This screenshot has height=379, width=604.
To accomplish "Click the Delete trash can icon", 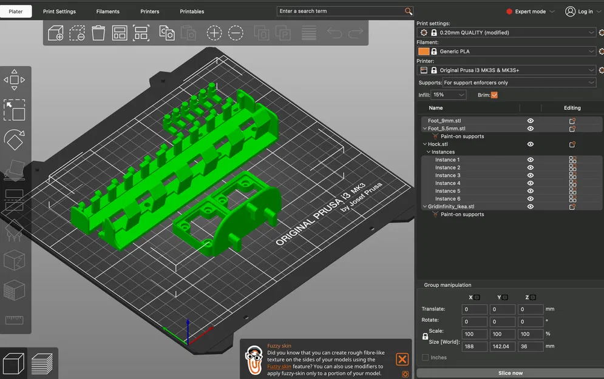I will 98,33.
